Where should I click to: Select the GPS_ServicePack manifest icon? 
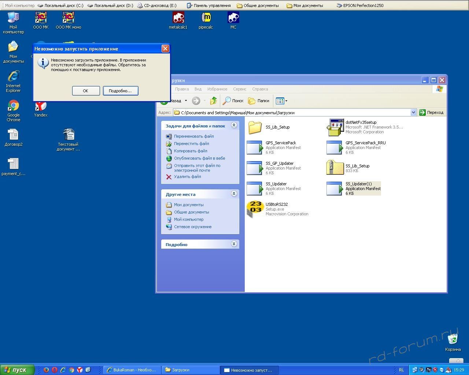tap(255, 148)
